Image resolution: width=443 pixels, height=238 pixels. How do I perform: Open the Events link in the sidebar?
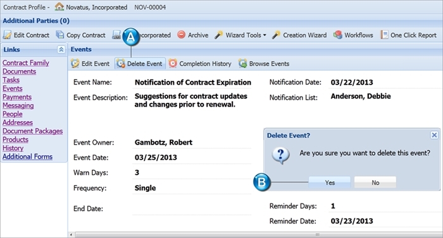click(13, 88)
